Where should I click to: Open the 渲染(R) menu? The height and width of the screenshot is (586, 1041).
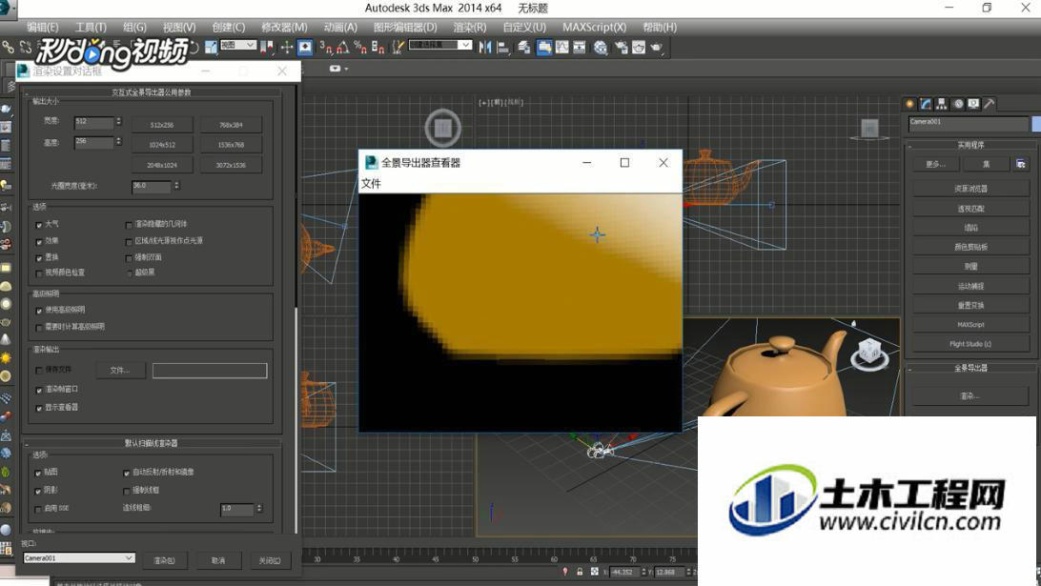[x=469, y=28]
